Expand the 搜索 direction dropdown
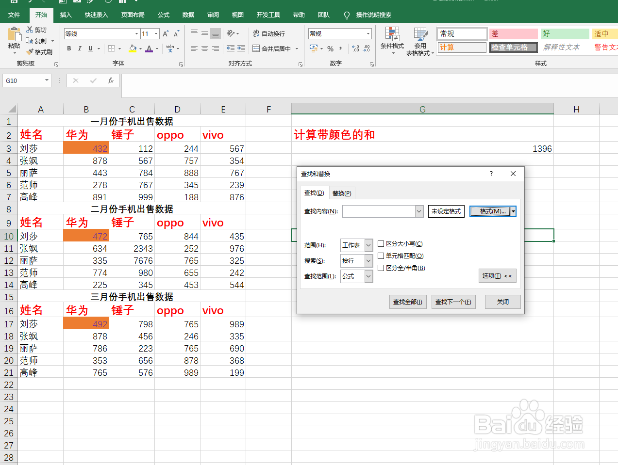Image resolution: width=618 pixels, height=465 pixels. point(367,261)
